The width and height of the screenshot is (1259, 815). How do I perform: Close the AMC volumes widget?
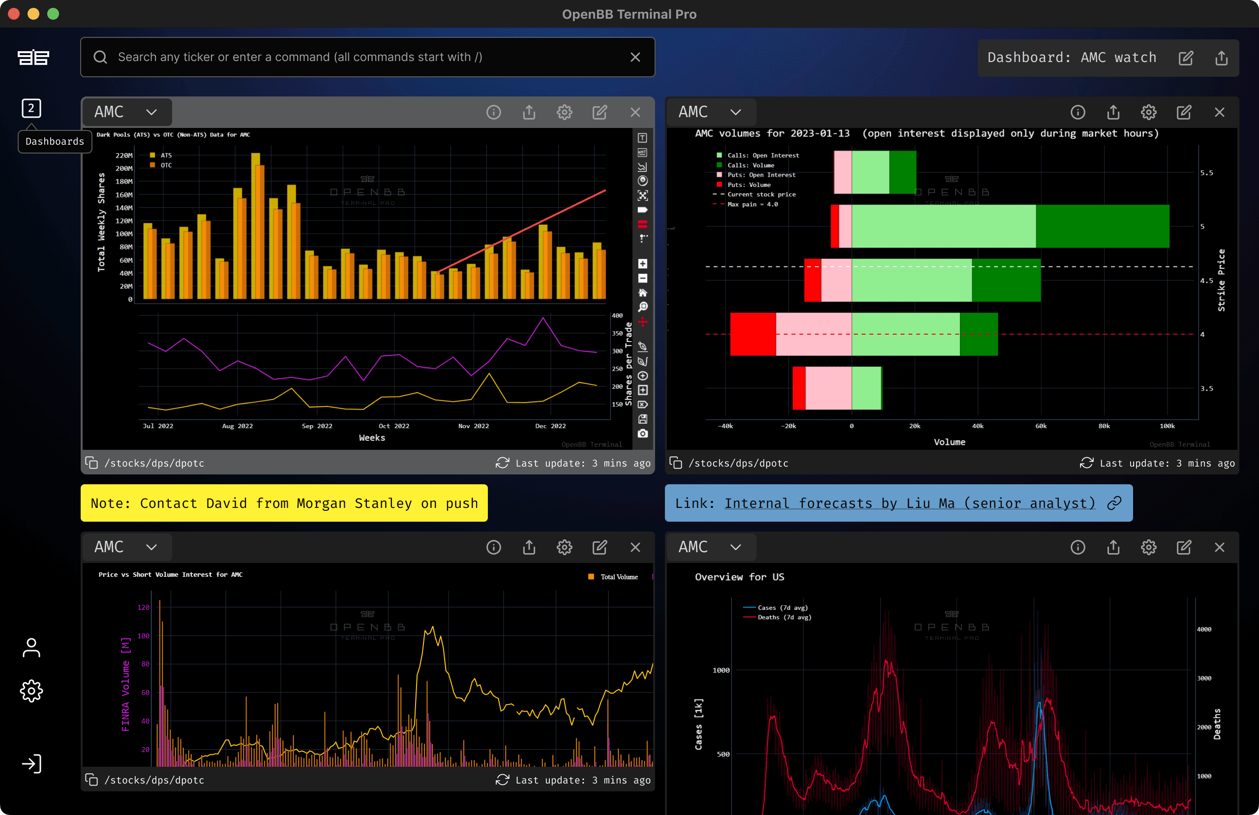pos(1219,112)
